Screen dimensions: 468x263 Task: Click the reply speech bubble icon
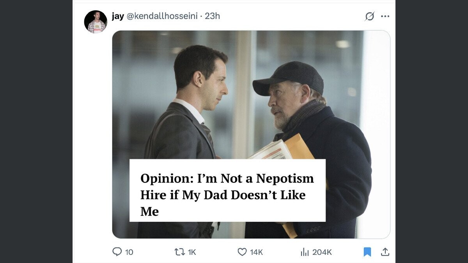point(117,252)
